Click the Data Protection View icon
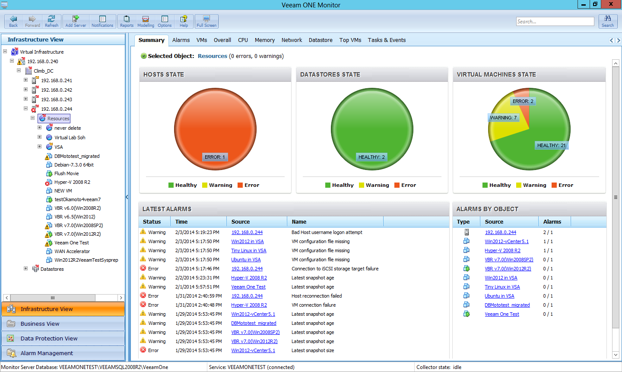The height and width of the screenshot is (372, 622). [11, 338]
